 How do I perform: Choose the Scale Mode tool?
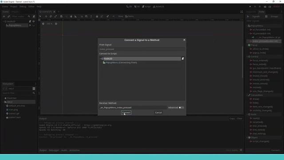pyautogui.click(x=55, y=16)
